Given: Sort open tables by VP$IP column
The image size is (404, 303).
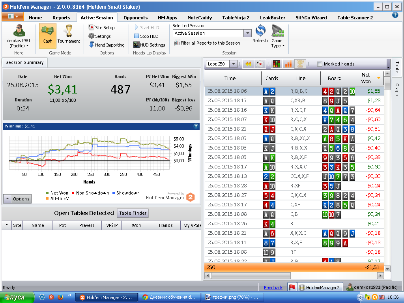Looking at the screenshot, I should tap(112, 225).
